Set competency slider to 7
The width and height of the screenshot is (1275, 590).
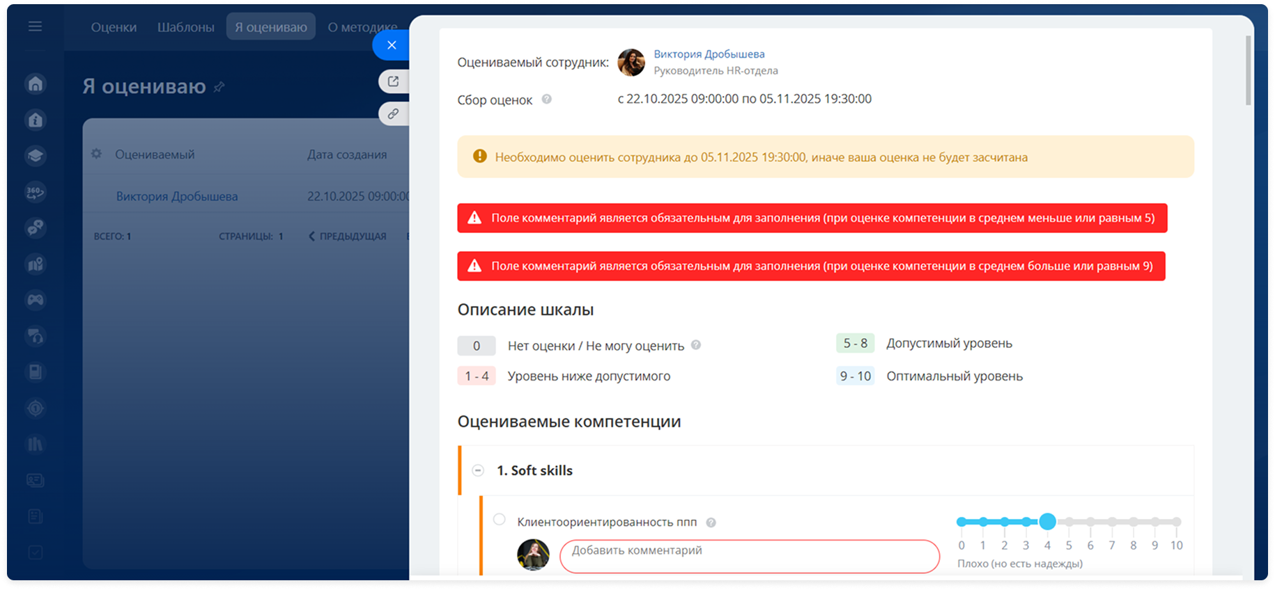(x=1112, y=522)
